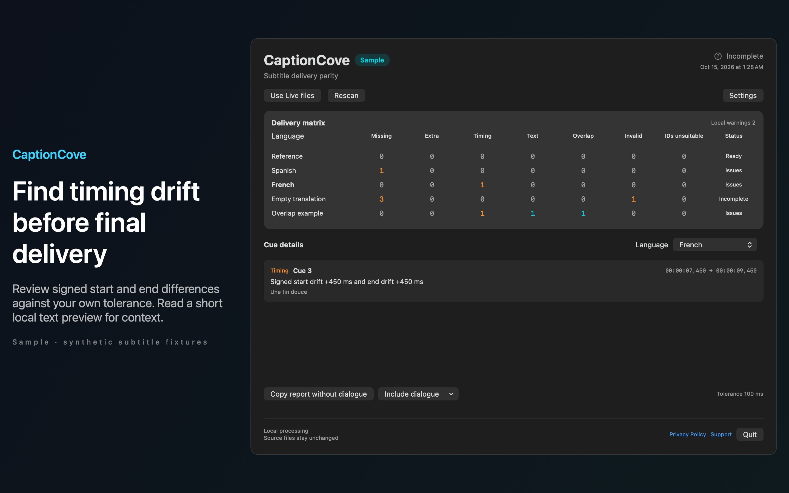The height and width of the screenshot is (493, 789).
Task: Click Empty translation Invalid count 1
Action: (633, 199)
